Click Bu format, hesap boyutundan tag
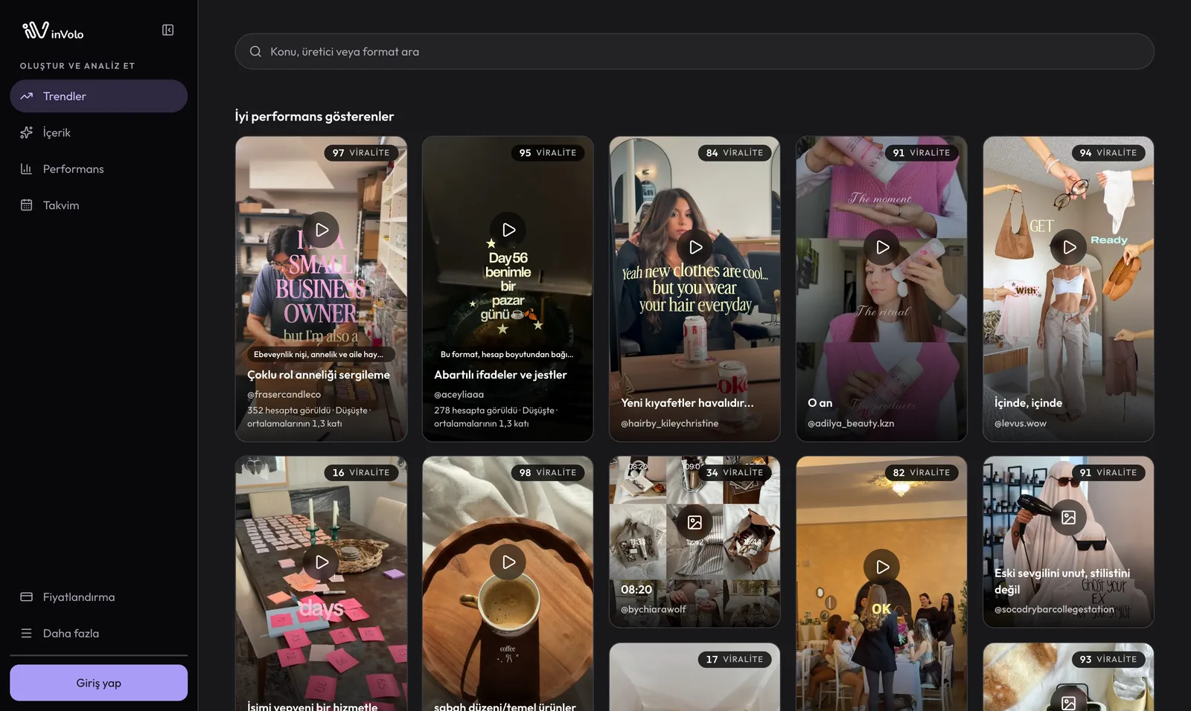 507,354
